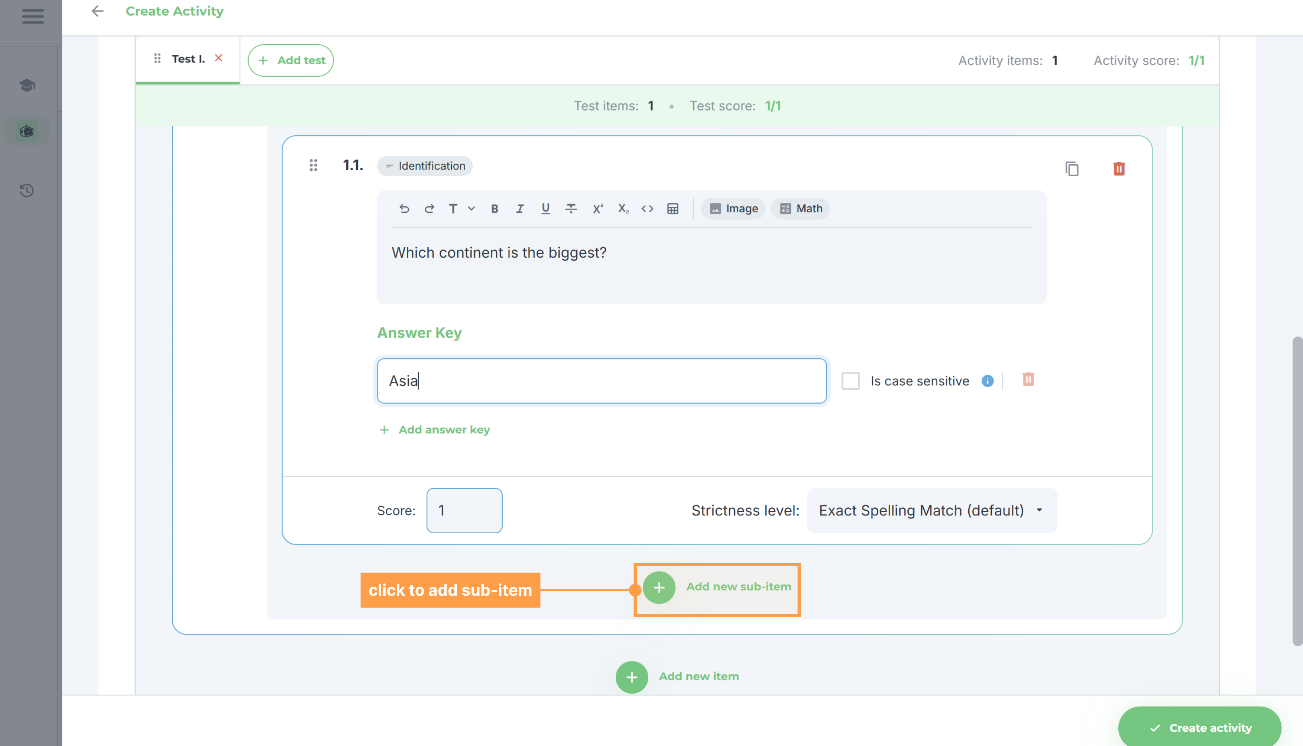Expand the text style dropdown arrow

point(471,208)
